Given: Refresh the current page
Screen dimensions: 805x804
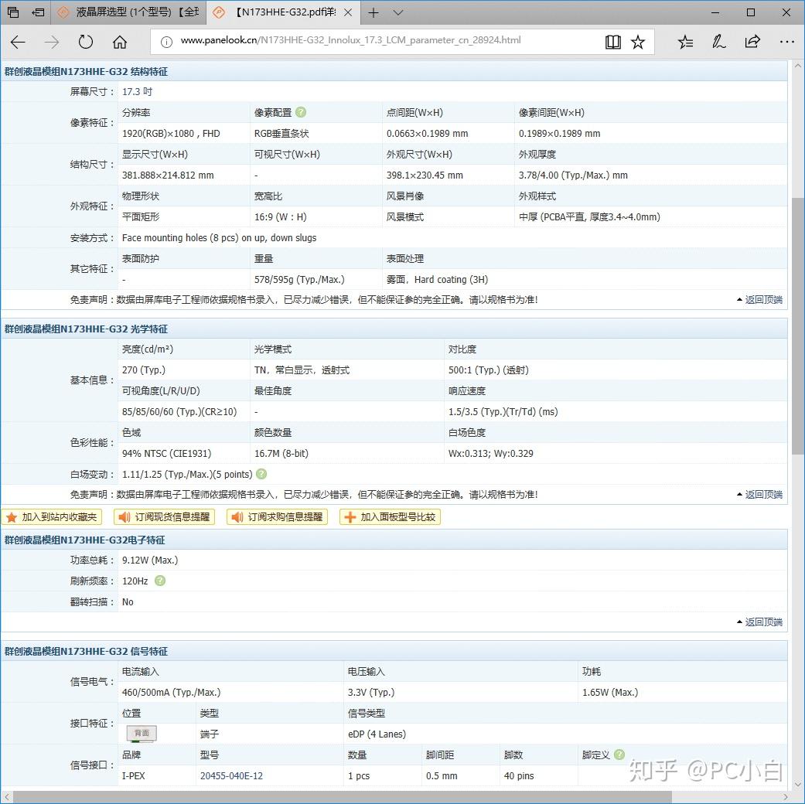Looking at the screenshot, I should coord(85,42).
